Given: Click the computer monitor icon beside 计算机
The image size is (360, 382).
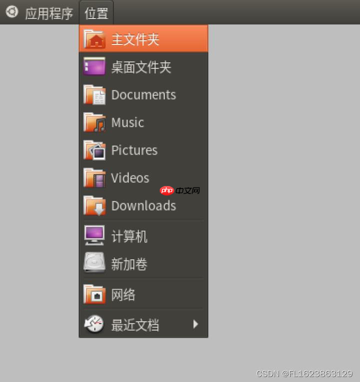Looking at the screenshot, I should 94,235.
